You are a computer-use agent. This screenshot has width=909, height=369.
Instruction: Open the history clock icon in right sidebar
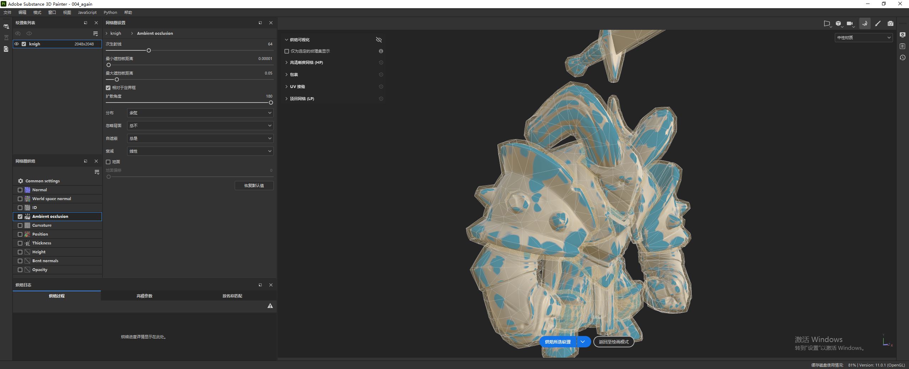click(903, 57)
